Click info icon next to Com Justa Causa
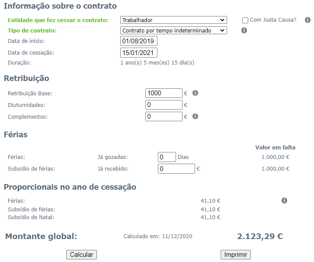The width and height of the screenshot is (314, 262). 308,20
